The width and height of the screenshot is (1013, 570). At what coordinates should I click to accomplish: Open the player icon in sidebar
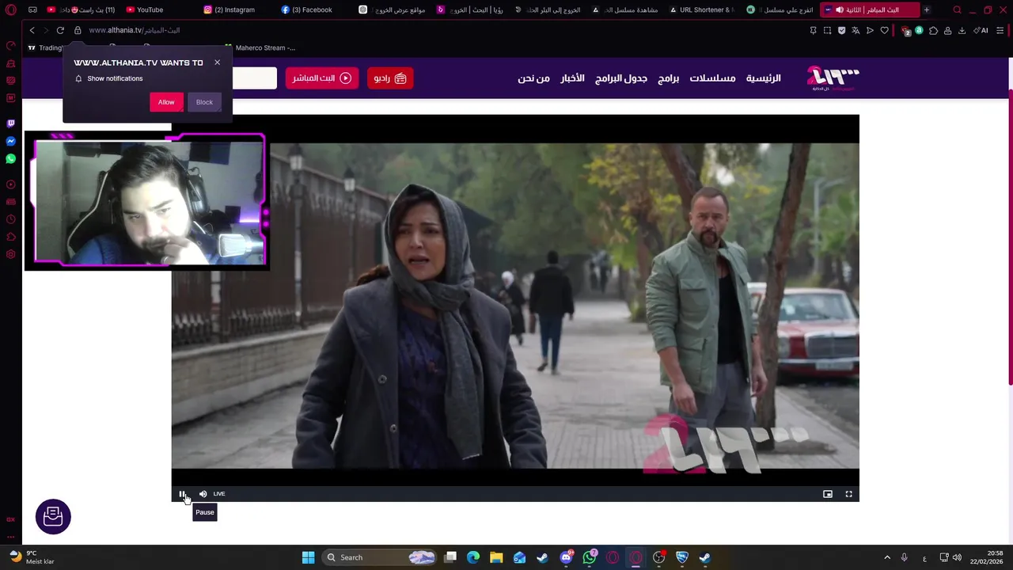[10, 184]
